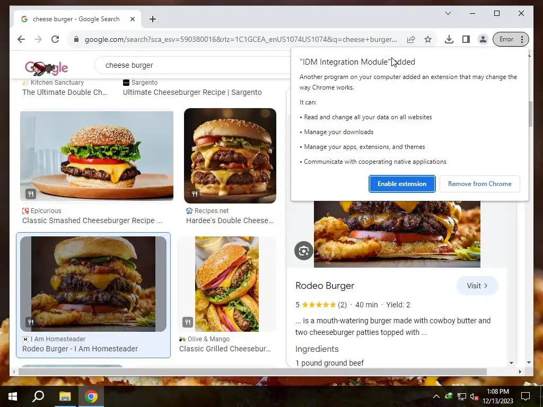Click Remove from Chrome button
This screenshot has width=543, height=407.
click(479, 184)
